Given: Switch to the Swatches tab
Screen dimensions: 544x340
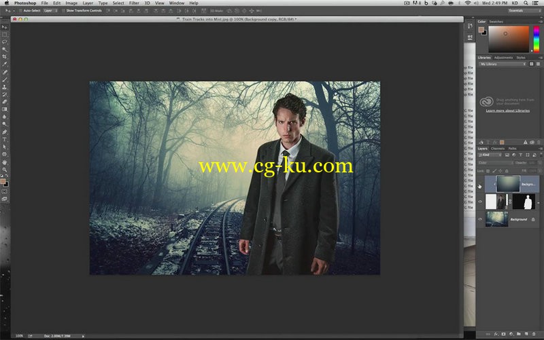Looking at the screenshot, I should tap(496, 22).
